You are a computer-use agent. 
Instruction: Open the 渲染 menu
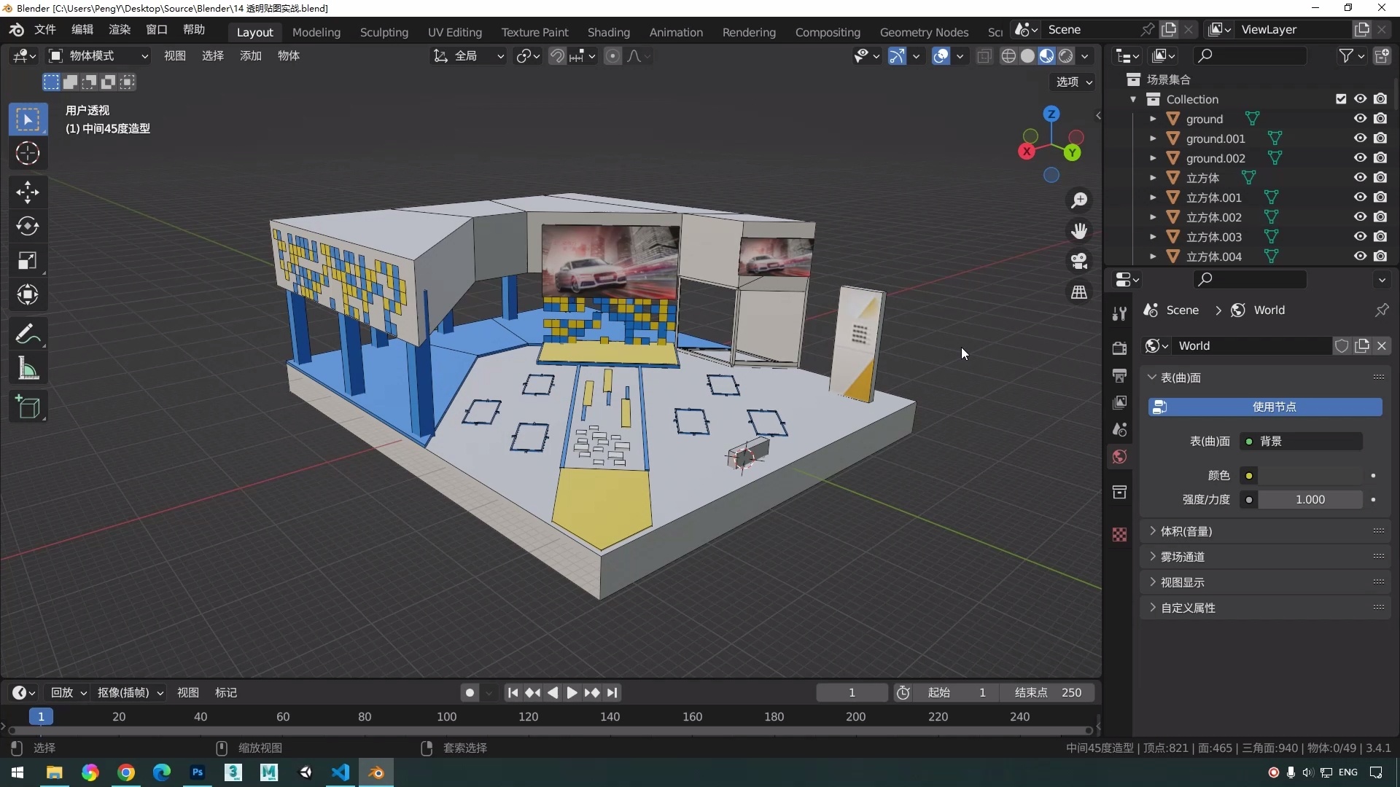(119, 30)
